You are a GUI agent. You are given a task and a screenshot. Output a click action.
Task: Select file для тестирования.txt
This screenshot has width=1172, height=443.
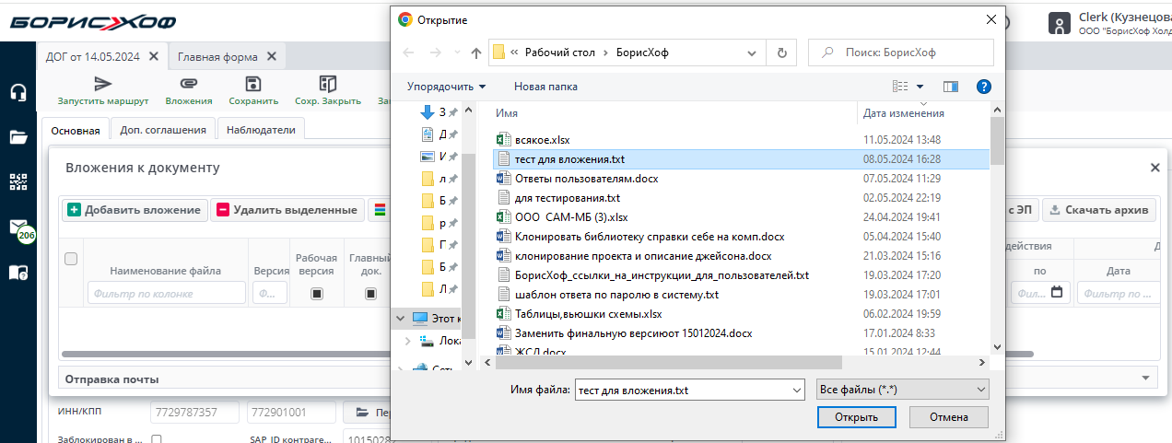coord(567,197)
